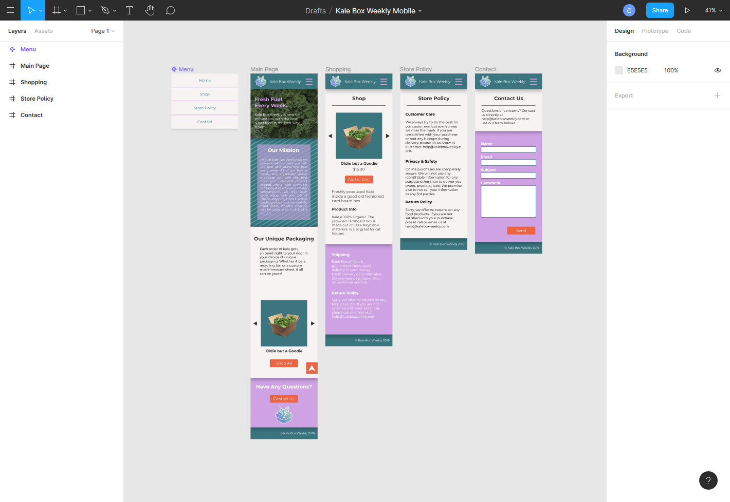The height and width of the screenshot is (502, 730).
Task: Toggle background visibility eye icon
Action: [x=717, y=70]
